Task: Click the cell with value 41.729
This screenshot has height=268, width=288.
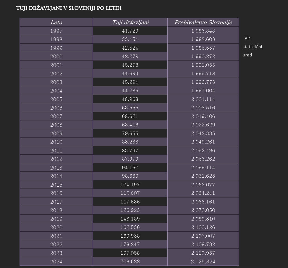Action: pos(130,31)
